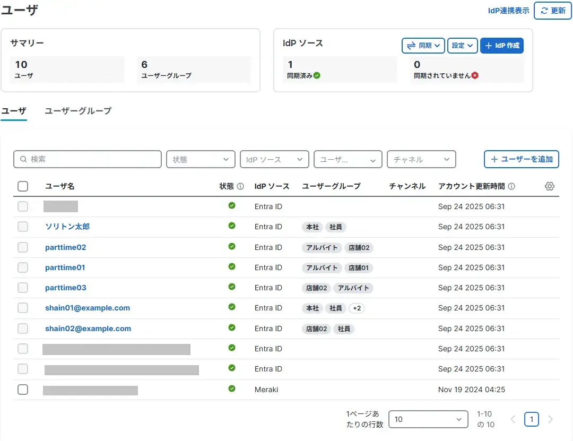573x441 pixels.
Task: Click the 検索 search field
Action: [x=88, y=159]
